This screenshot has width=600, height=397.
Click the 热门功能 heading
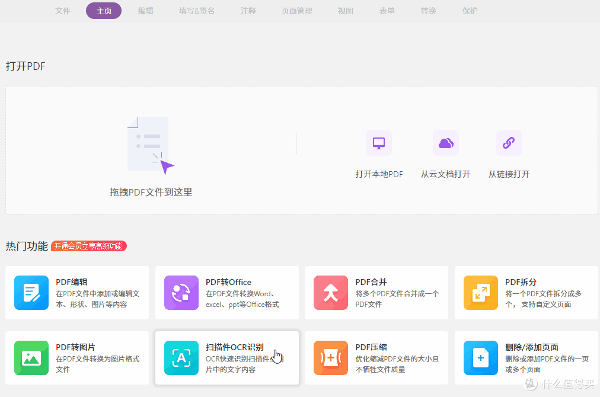[27, 246]
